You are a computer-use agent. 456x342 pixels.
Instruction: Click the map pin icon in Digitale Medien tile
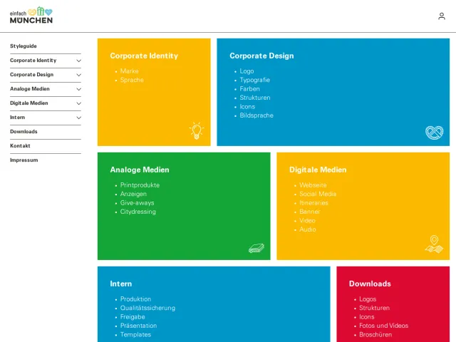pos(434,244)
